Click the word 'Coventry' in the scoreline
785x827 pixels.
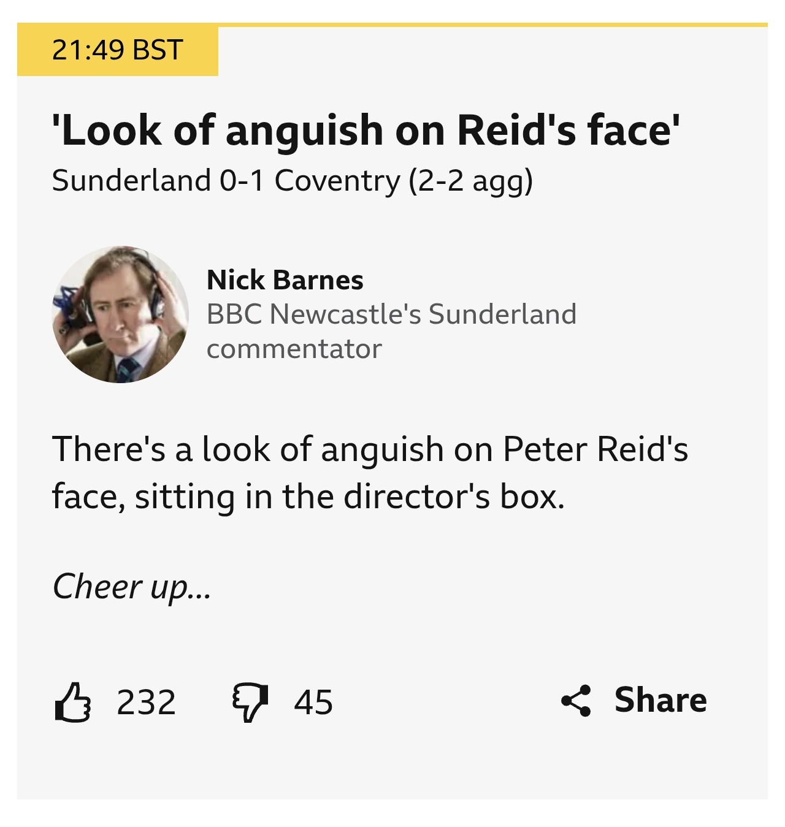point(337,181)
